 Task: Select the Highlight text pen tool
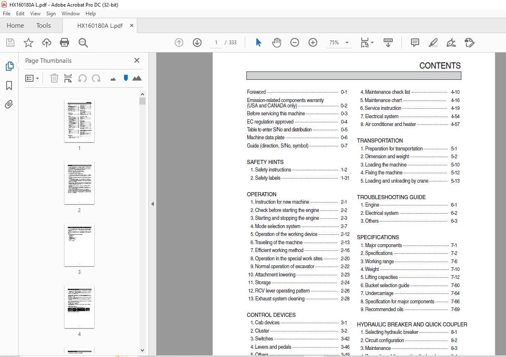pos(433,43)
